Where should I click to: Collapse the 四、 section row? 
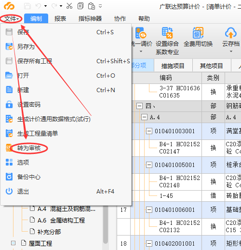139,106
